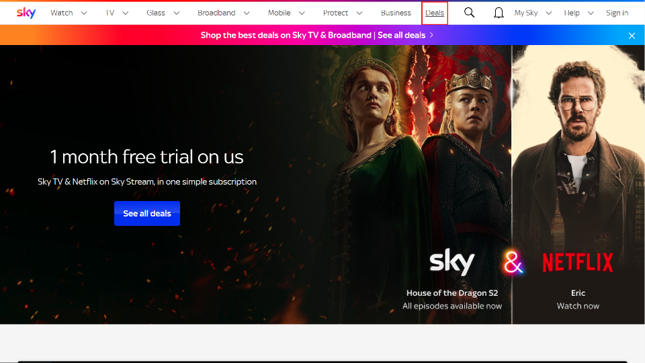Click the blue 'See all deals' button
This screenshot has width=645, height=363.
[x=147, y=213]
